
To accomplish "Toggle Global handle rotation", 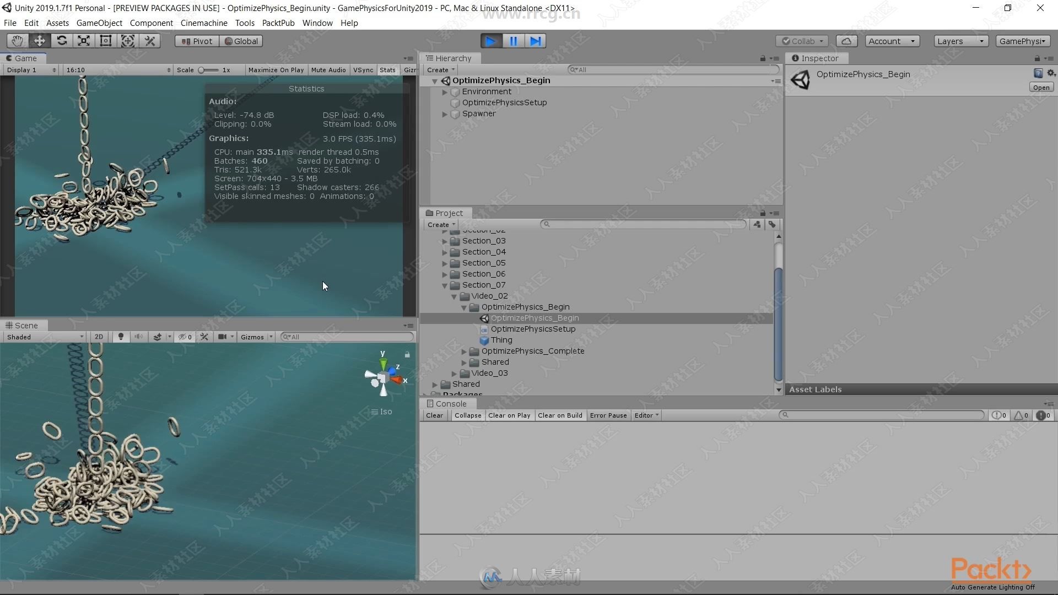I will pos(241,41).
